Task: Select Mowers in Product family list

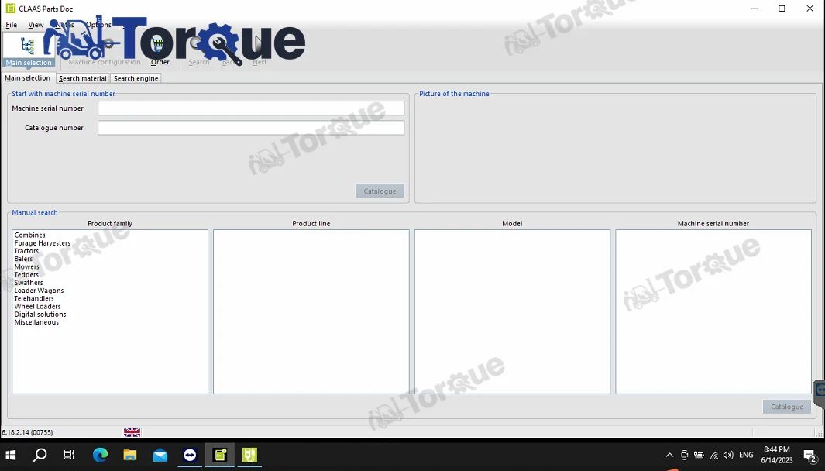Action: [x=27, y=266]
